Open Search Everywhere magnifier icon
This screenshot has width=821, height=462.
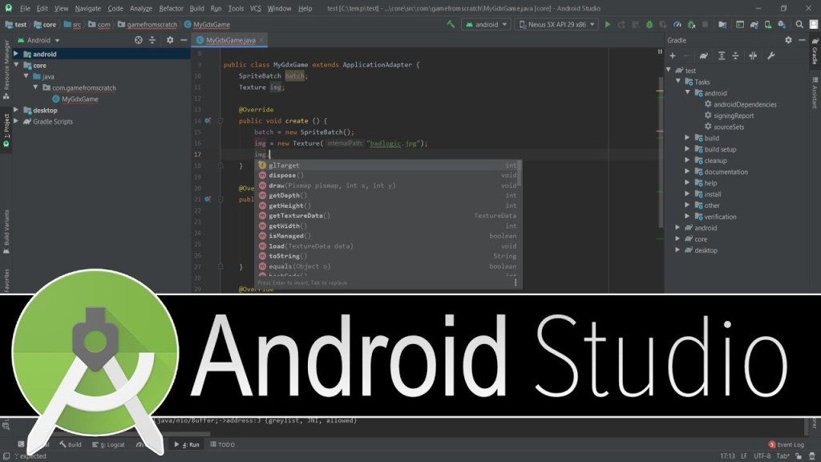tap(799, 24)
